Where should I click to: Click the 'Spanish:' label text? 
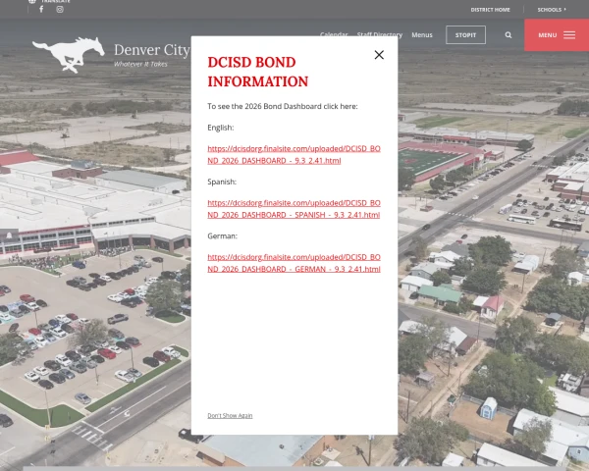(x=222, y=182)
